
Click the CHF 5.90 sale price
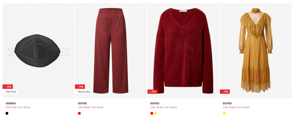click(x=11, y=107)
